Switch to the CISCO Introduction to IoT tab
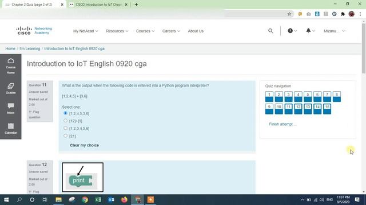 point(98,5)
